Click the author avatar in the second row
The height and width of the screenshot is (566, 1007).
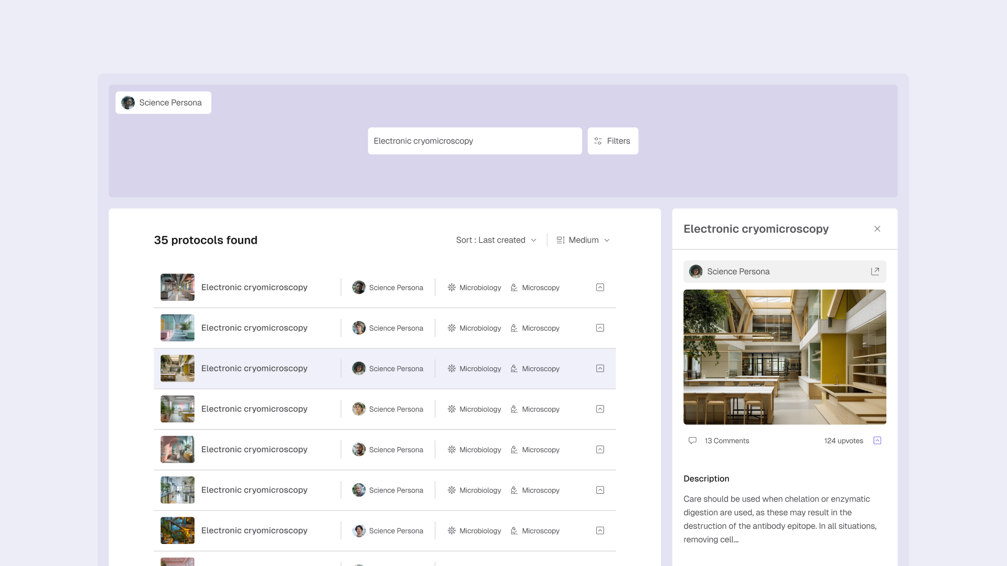tap(359, 328)
